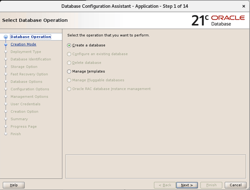Cancel the database configuration assistant
250x190 pixels.
click(236, 185)
